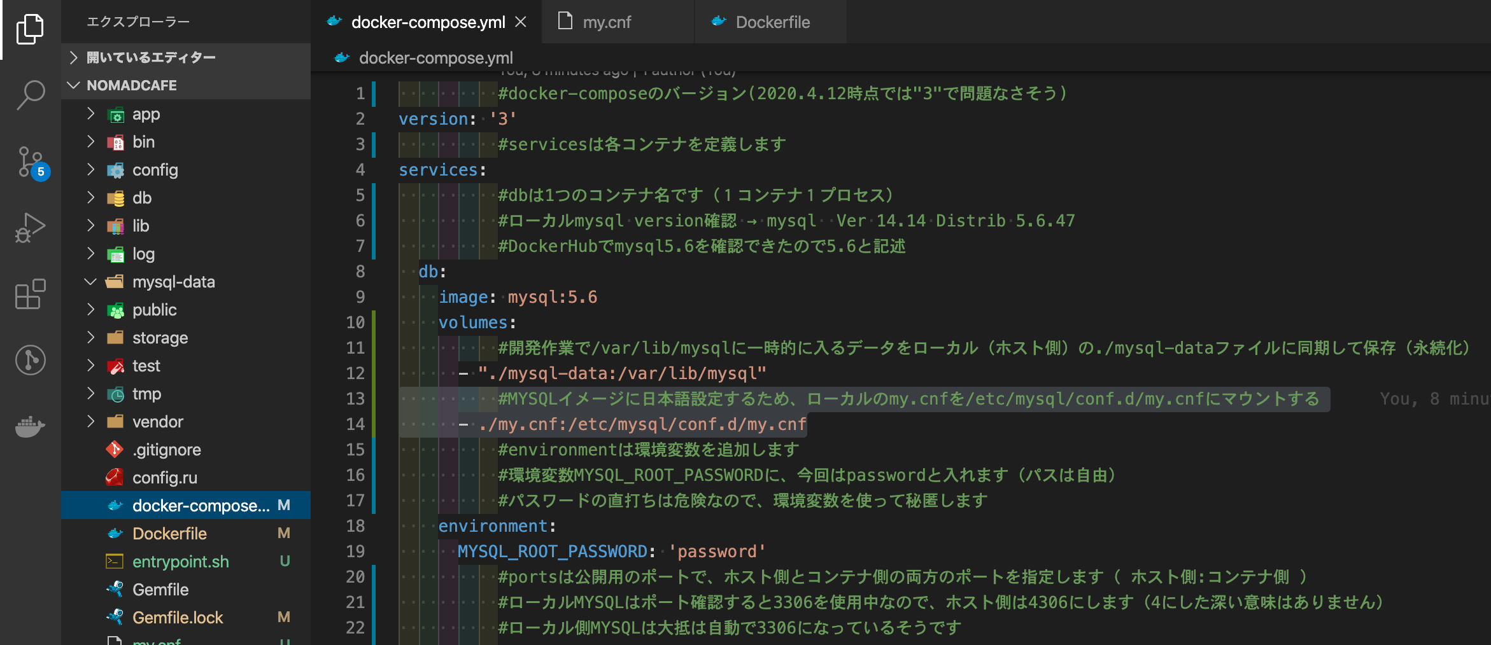This screenshot has height=645, width=1491.
Task: Expand the storage folder chevron
Action: click(90, 338)
